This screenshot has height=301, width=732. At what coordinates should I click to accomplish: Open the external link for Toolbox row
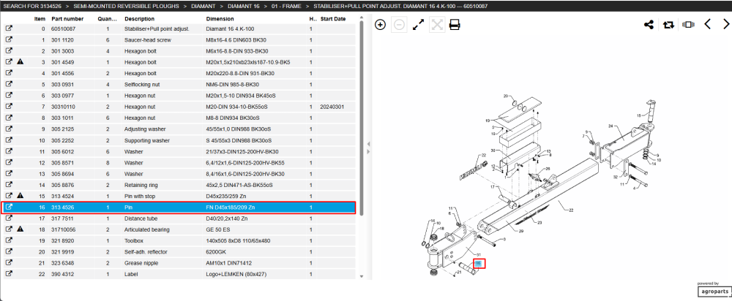(x=8, y=240)
